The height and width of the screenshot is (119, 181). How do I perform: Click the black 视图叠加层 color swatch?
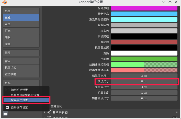tap(144, 48)
